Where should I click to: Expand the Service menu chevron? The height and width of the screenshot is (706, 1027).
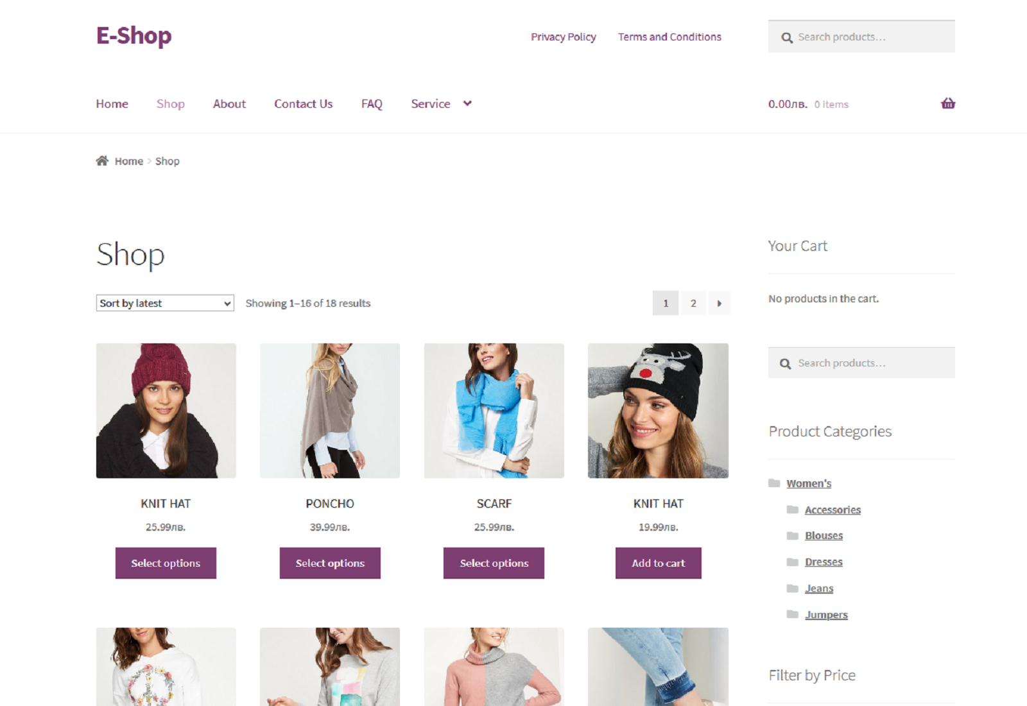[467, 103]
